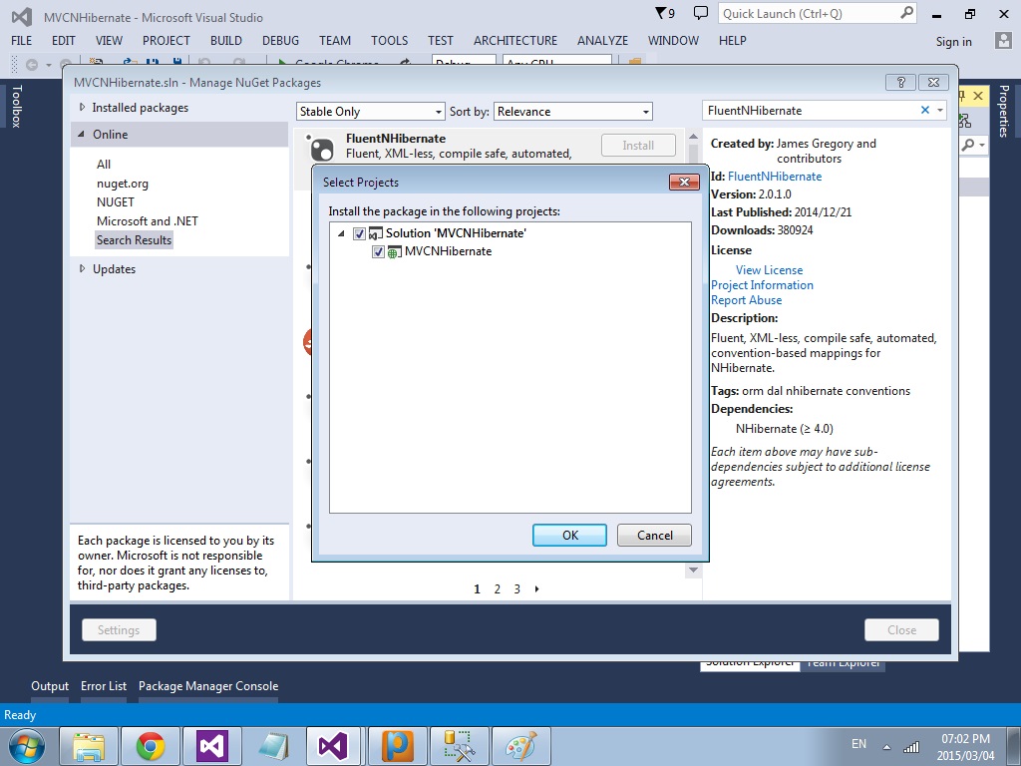Open the View License link
The height and width of the screenshot is (766, 1021).
click(x=769, y=269)
